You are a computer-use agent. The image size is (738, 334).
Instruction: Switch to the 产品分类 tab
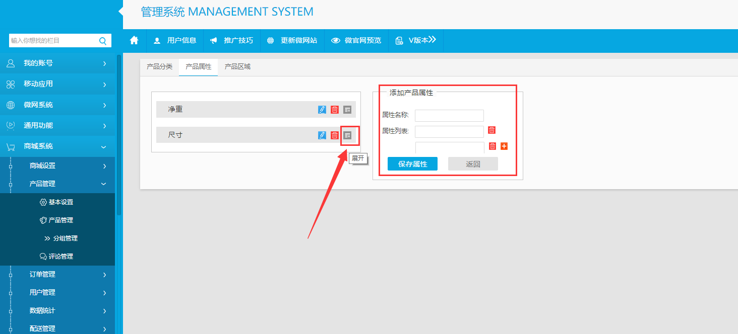point(159,67)
